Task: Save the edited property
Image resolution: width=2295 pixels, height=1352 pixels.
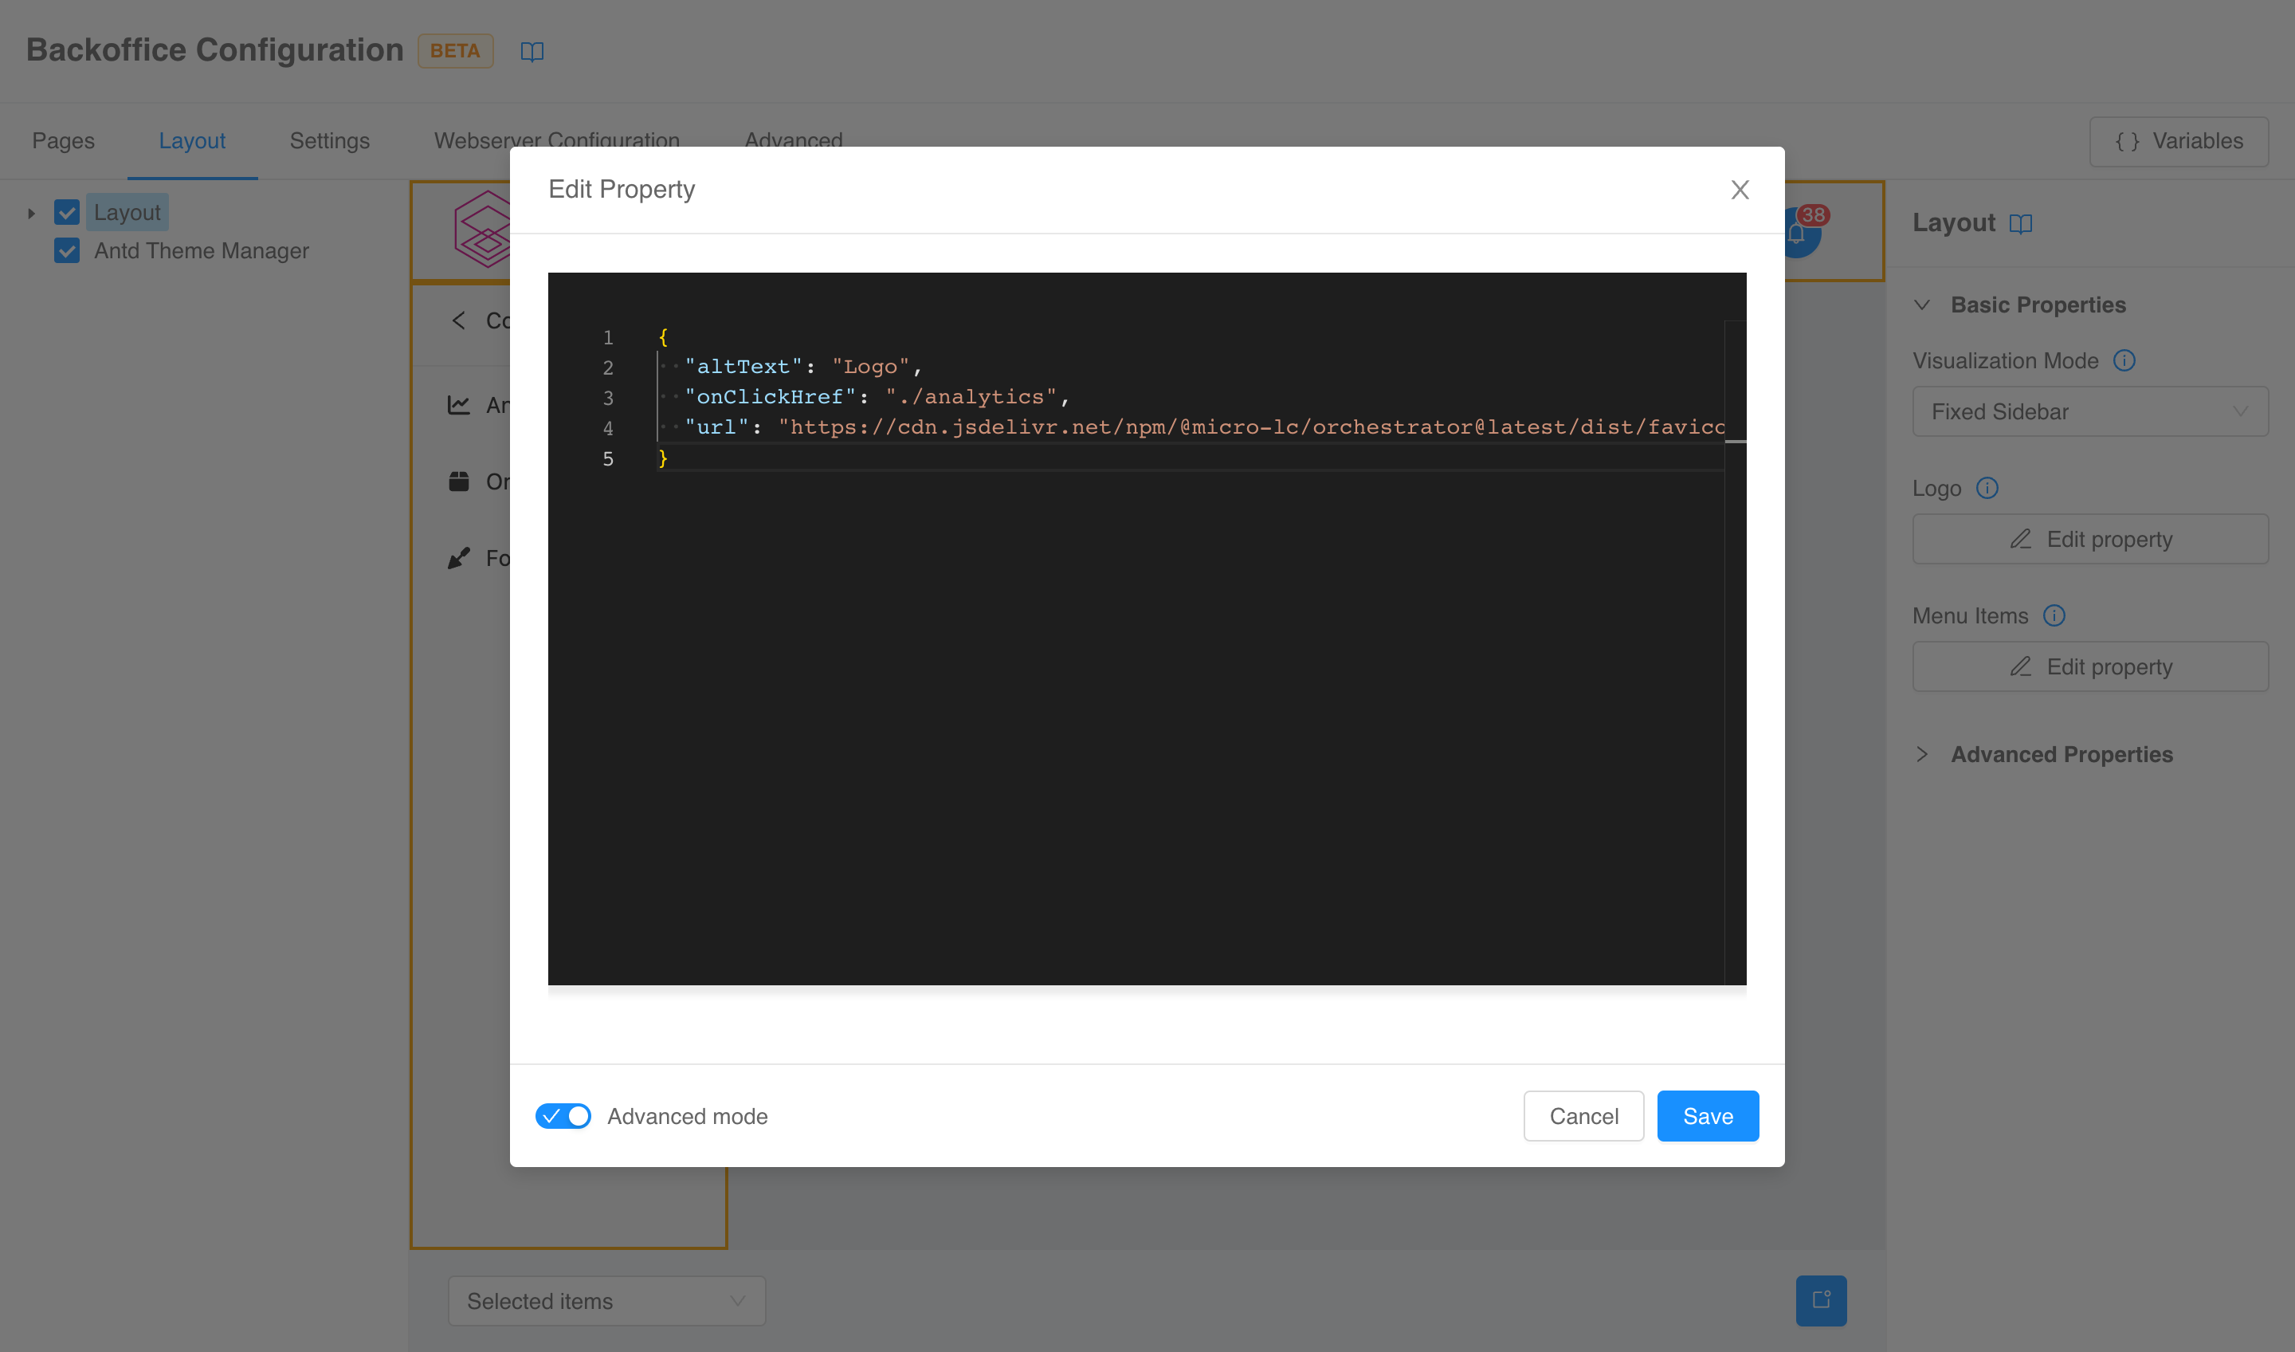Action: tap(1707, 1115)
